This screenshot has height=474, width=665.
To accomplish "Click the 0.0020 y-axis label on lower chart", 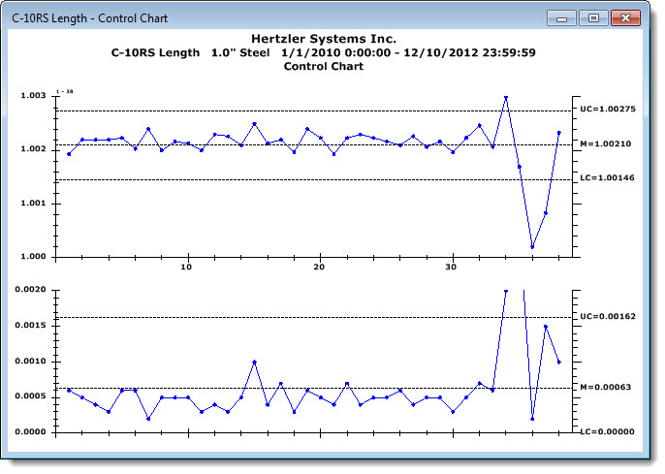I will coord(30,290).
